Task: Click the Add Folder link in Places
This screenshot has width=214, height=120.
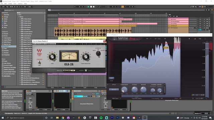Action: coord(7,76)
